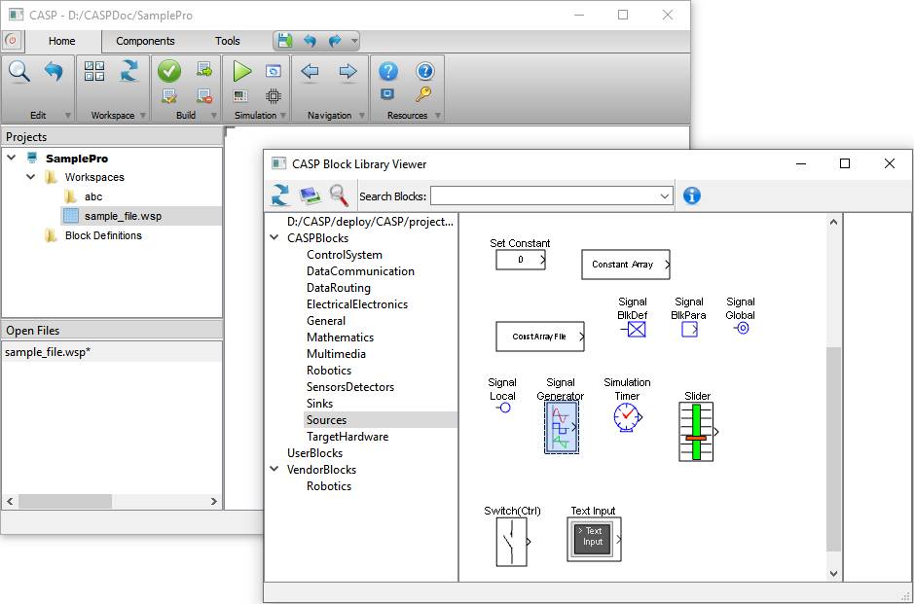
Task: Click the chip icon in Simulation group
Action: (274, 95)
